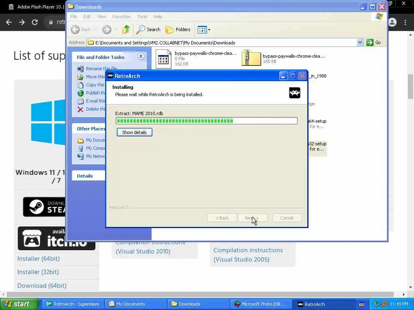Click Installer (64bit) link on webpage
This screenshot has height=310, width=414.
(x=38, y=259)
